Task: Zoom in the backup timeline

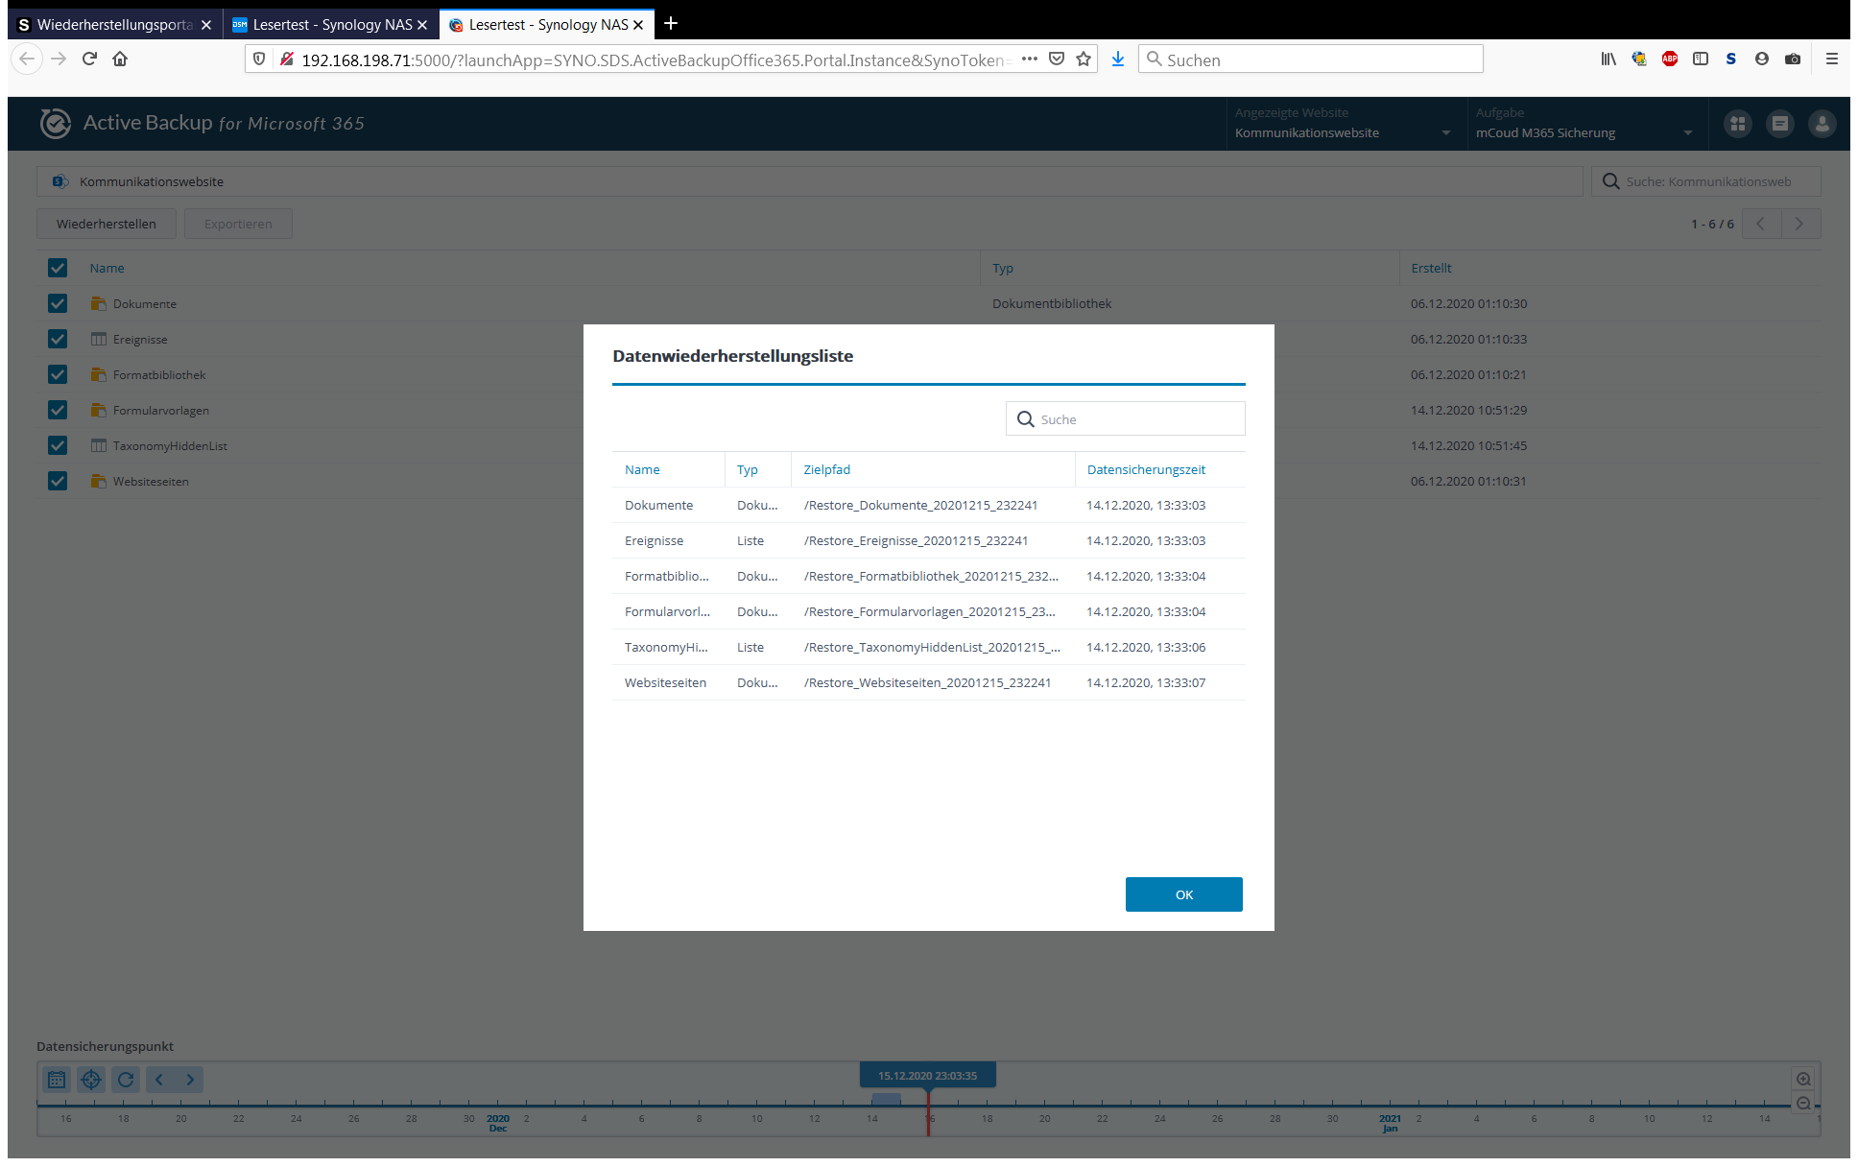Action: pyautogui.click(x=1803, y=1080)
